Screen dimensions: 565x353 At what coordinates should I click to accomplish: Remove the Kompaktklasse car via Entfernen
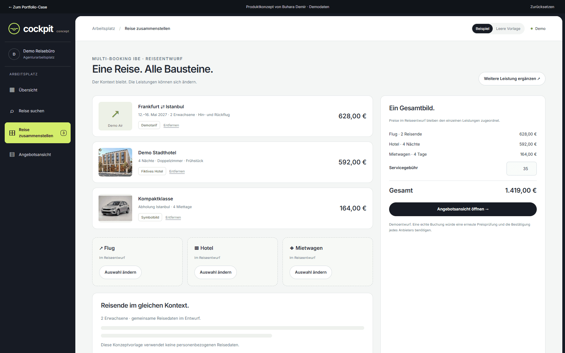point(173,218)
